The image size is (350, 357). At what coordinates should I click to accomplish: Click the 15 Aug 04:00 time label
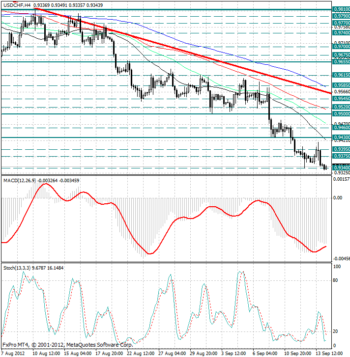click(x=78, y=354)
